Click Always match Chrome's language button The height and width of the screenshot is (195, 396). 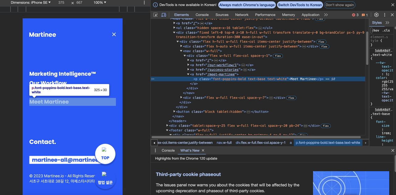(247, 5)
